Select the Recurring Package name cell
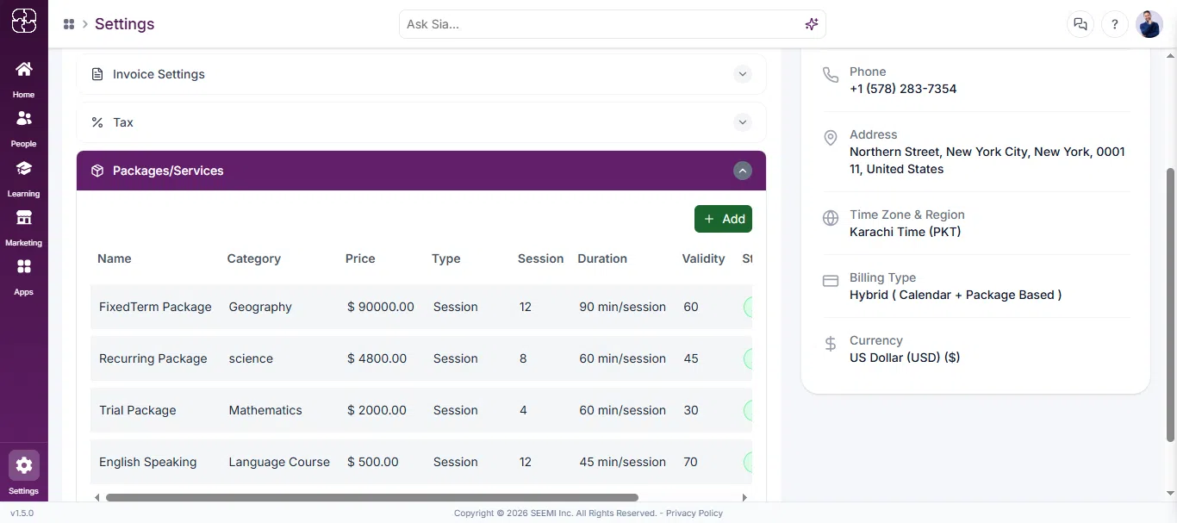The width and height of the screenshot is (1177, 523). point(153,358)
